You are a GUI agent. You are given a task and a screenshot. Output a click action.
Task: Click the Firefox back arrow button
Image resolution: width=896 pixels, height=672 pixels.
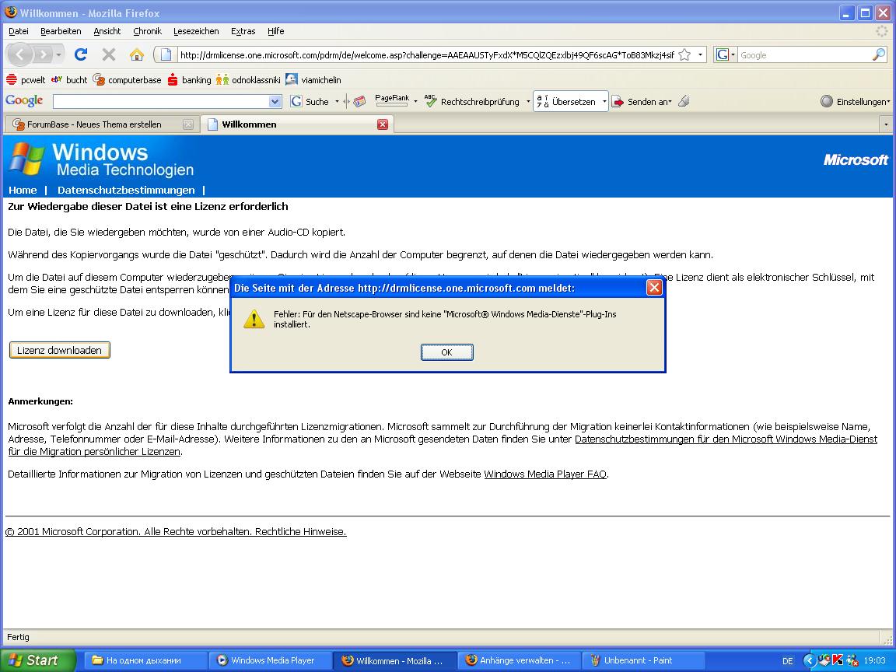pos(20,55)
